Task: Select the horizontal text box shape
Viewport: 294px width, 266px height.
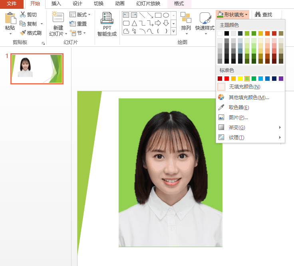Action: pyautogui.click(x=126, y=15)
